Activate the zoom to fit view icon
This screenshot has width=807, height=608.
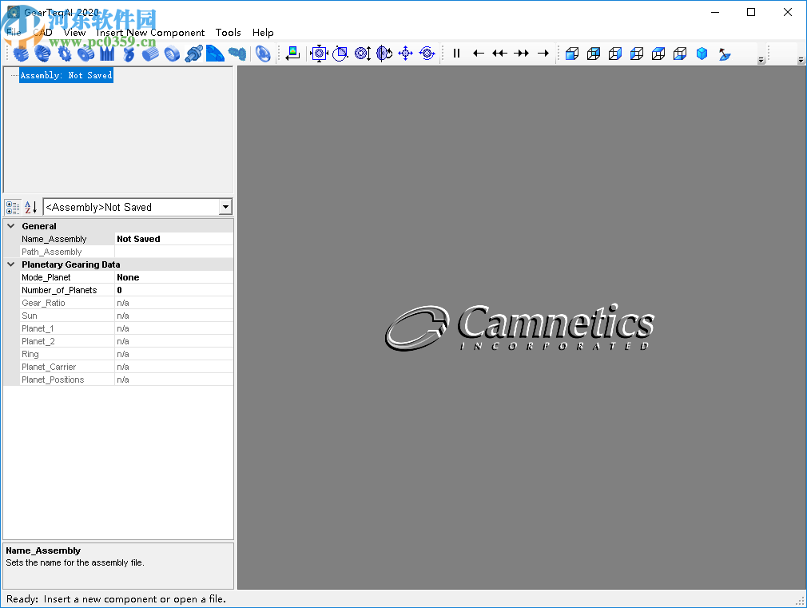[x=318, y=53]
